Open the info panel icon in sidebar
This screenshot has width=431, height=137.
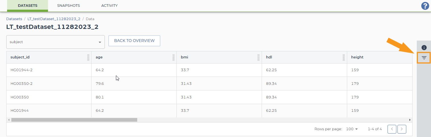click(424, 48)
